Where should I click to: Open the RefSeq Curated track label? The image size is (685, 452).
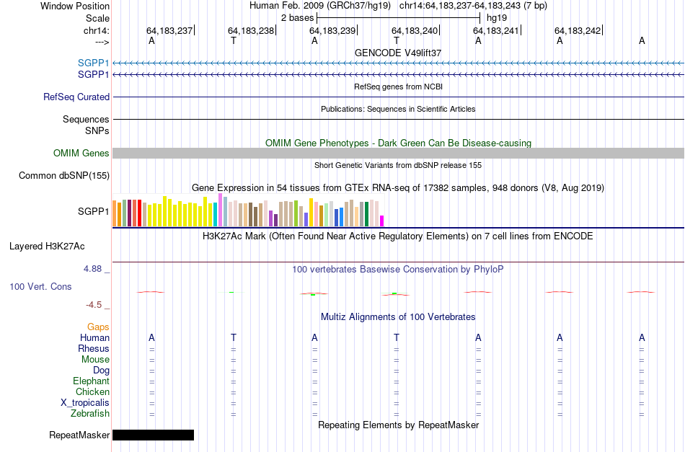76,97
